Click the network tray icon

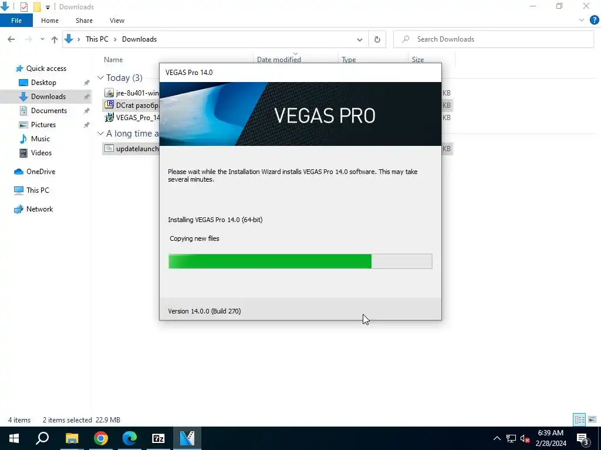click(x=511, y=438)
